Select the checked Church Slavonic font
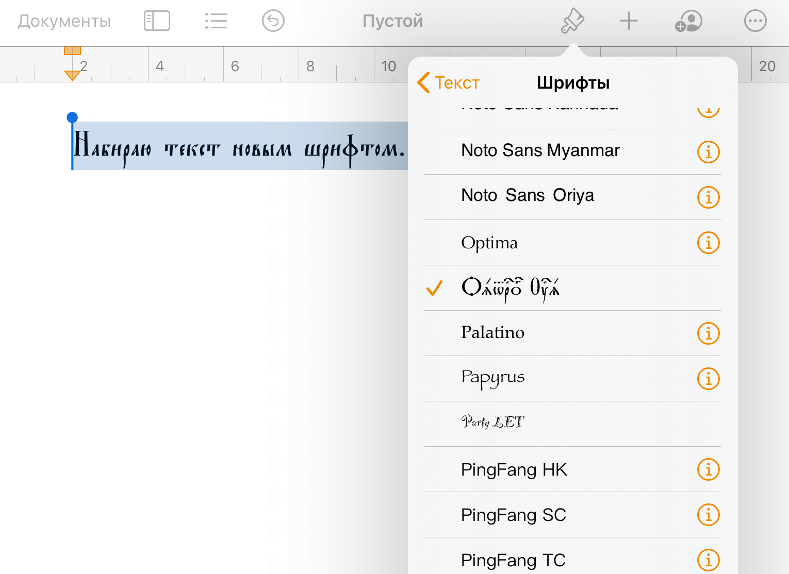This screenshot has height=574, width=789. [x=511, y=288]
